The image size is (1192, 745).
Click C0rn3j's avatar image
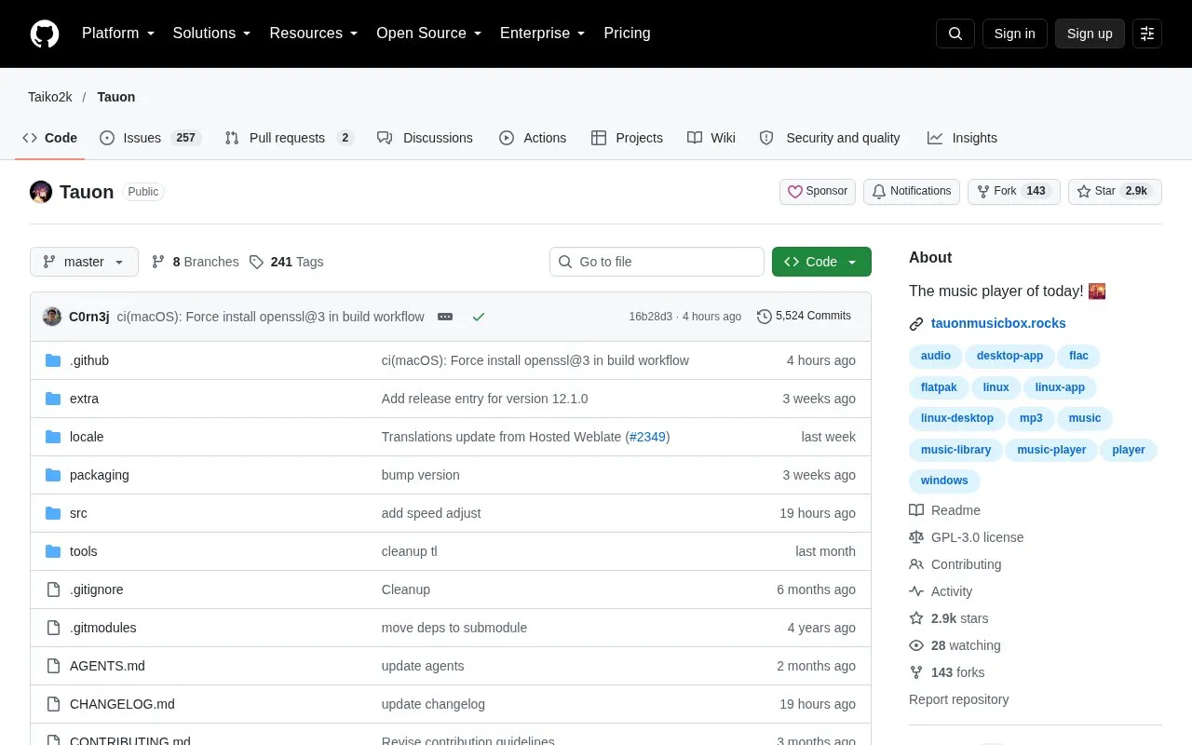click(x=52, y=317)
